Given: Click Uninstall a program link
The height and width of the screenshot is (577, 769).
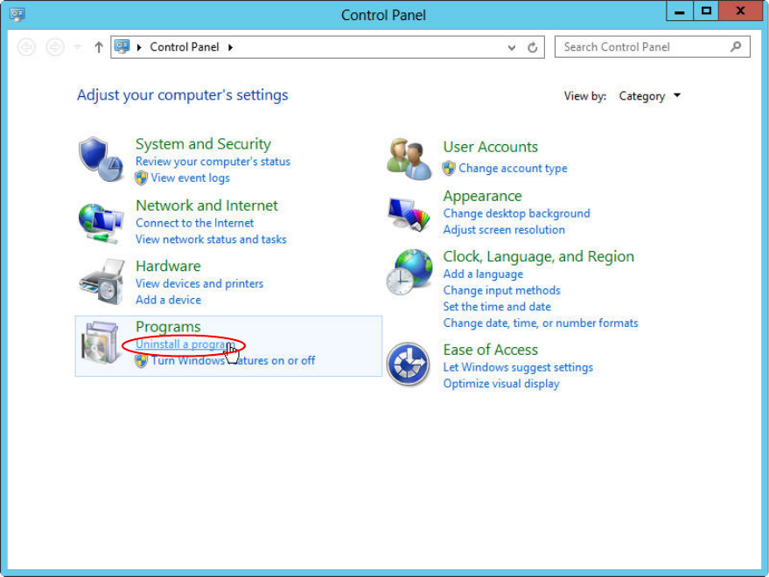Looking at the screenshot, I should [184, 344].
